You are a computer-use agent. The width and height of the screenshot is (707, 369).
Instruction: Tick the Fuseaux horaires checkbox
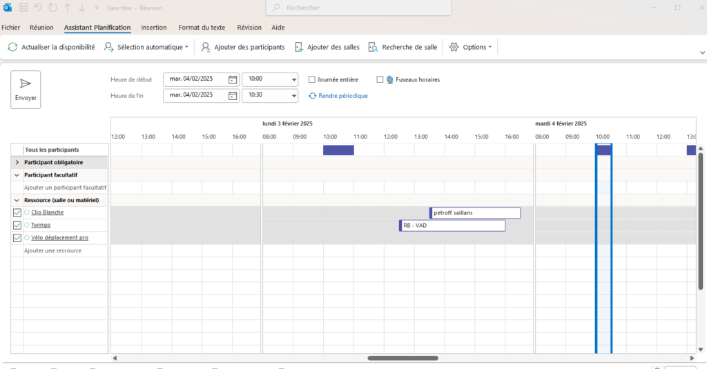pos(380,79)
